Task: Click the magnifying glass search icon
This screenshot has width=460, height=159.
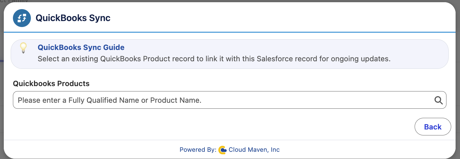Action: point(439,100)
